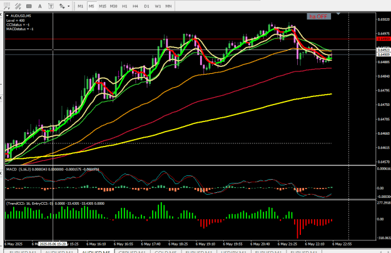Switch chart to H4 timeframe
Viewport: 391px width, 253px height.
coord(135,6)
